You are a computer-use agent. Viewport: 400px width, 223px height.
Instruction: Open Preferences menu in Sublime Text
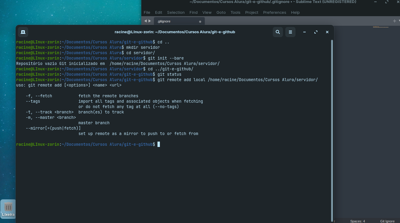click(275, 12)
